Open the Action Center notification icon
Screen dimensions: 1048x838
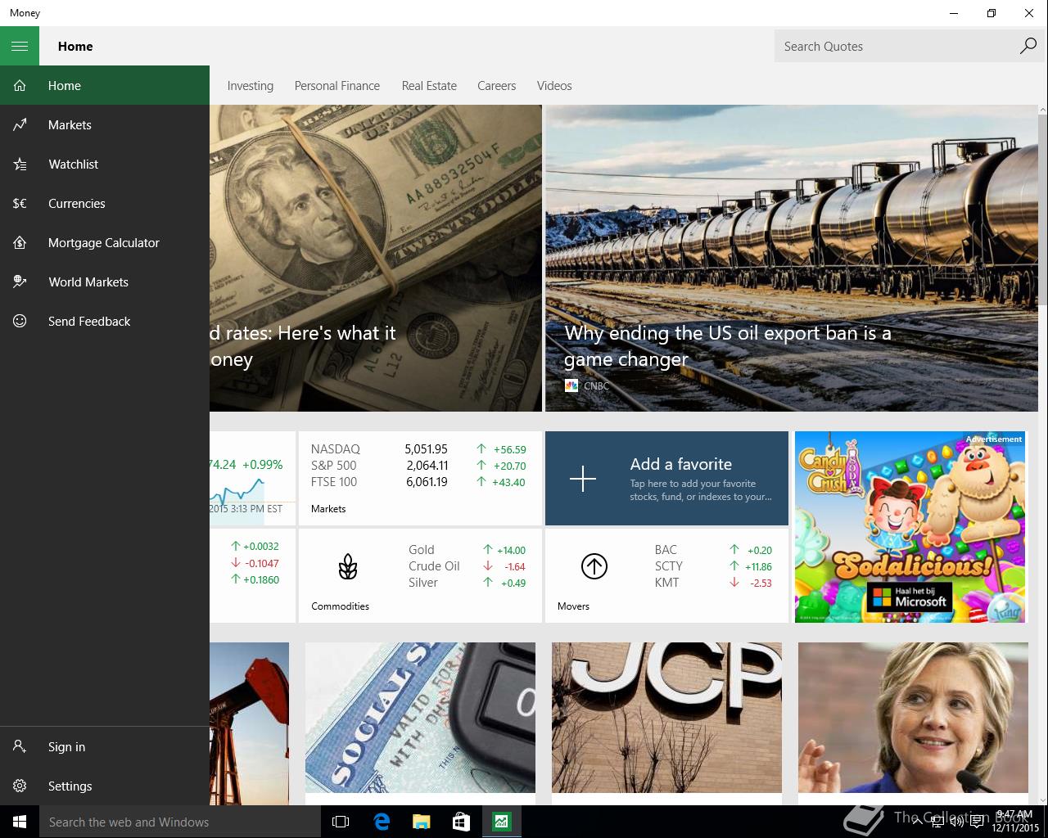click(x=978, y=822)
